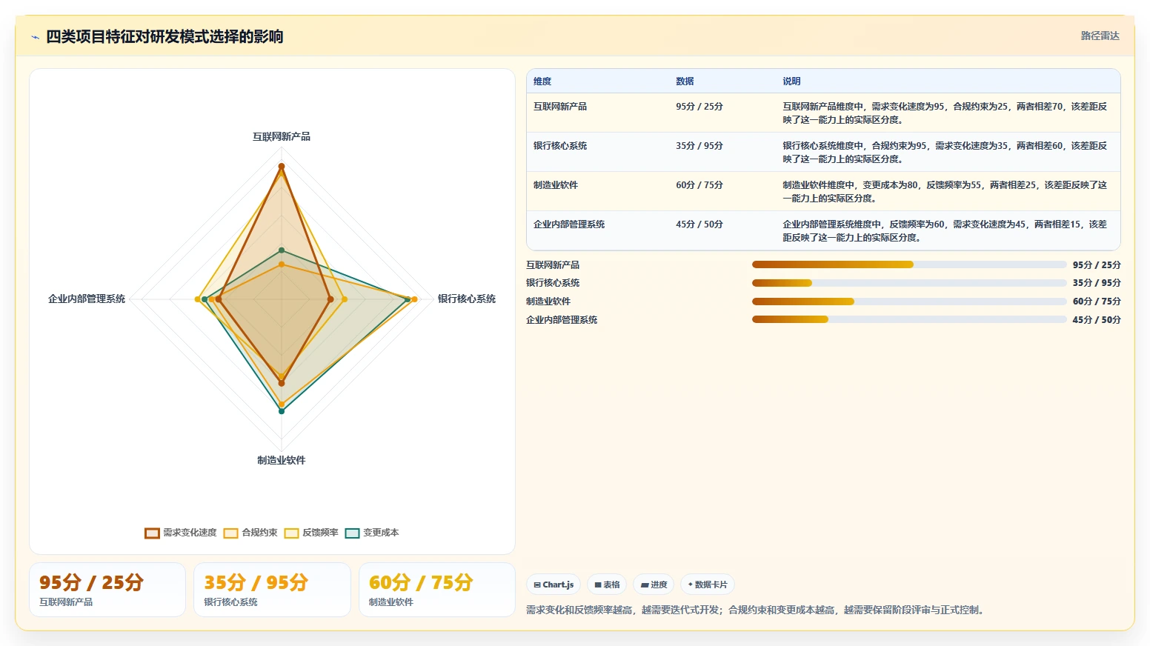Screen dimensions: 1150x646
Task: Select the 互联网新产品 table row cell
Action: point(560,107)
